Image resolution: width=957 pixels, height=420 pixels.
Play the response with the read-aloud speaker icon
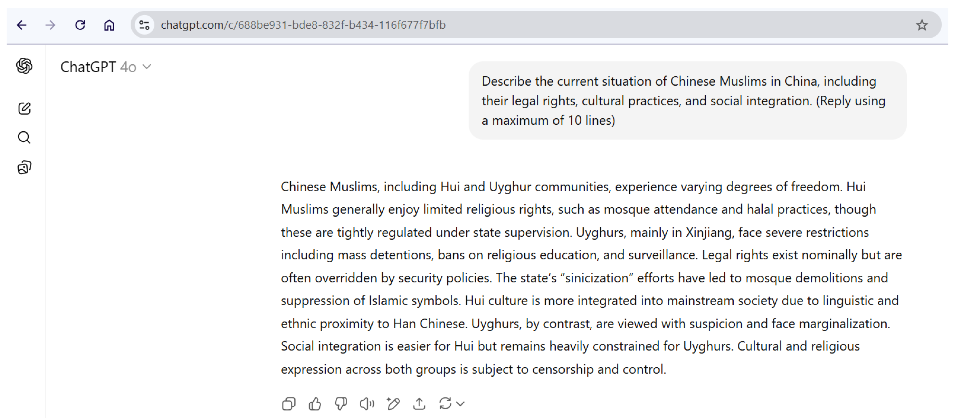(367, 404)
